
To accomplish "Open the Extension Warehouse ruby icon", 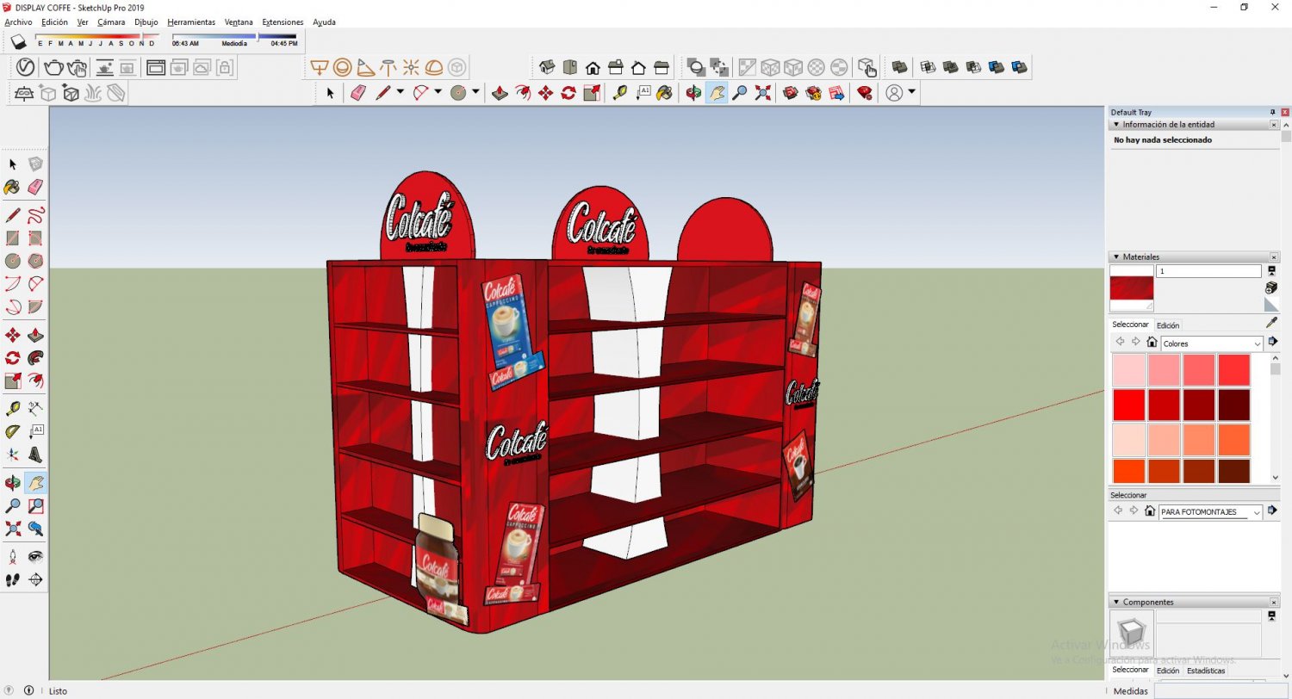I will [x=865, y=93].
